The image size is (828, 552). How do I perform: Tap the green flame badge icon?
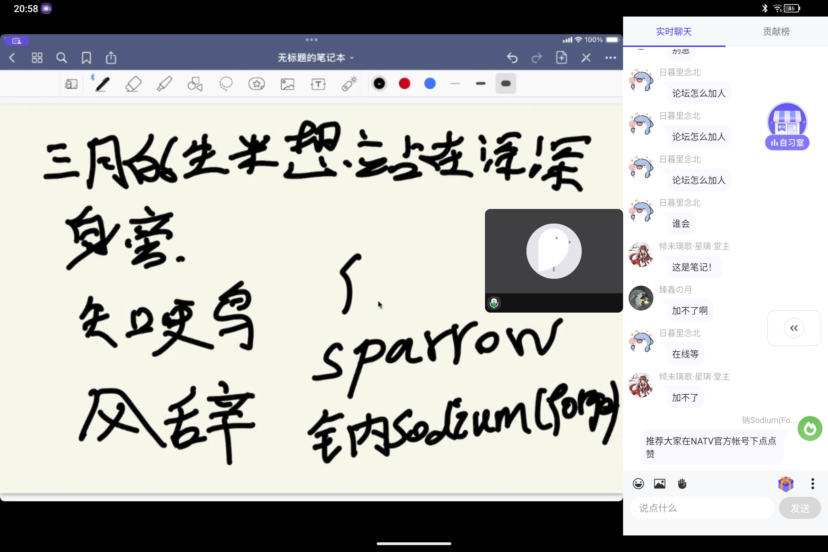pyautogui.click(x=810, y=428)
